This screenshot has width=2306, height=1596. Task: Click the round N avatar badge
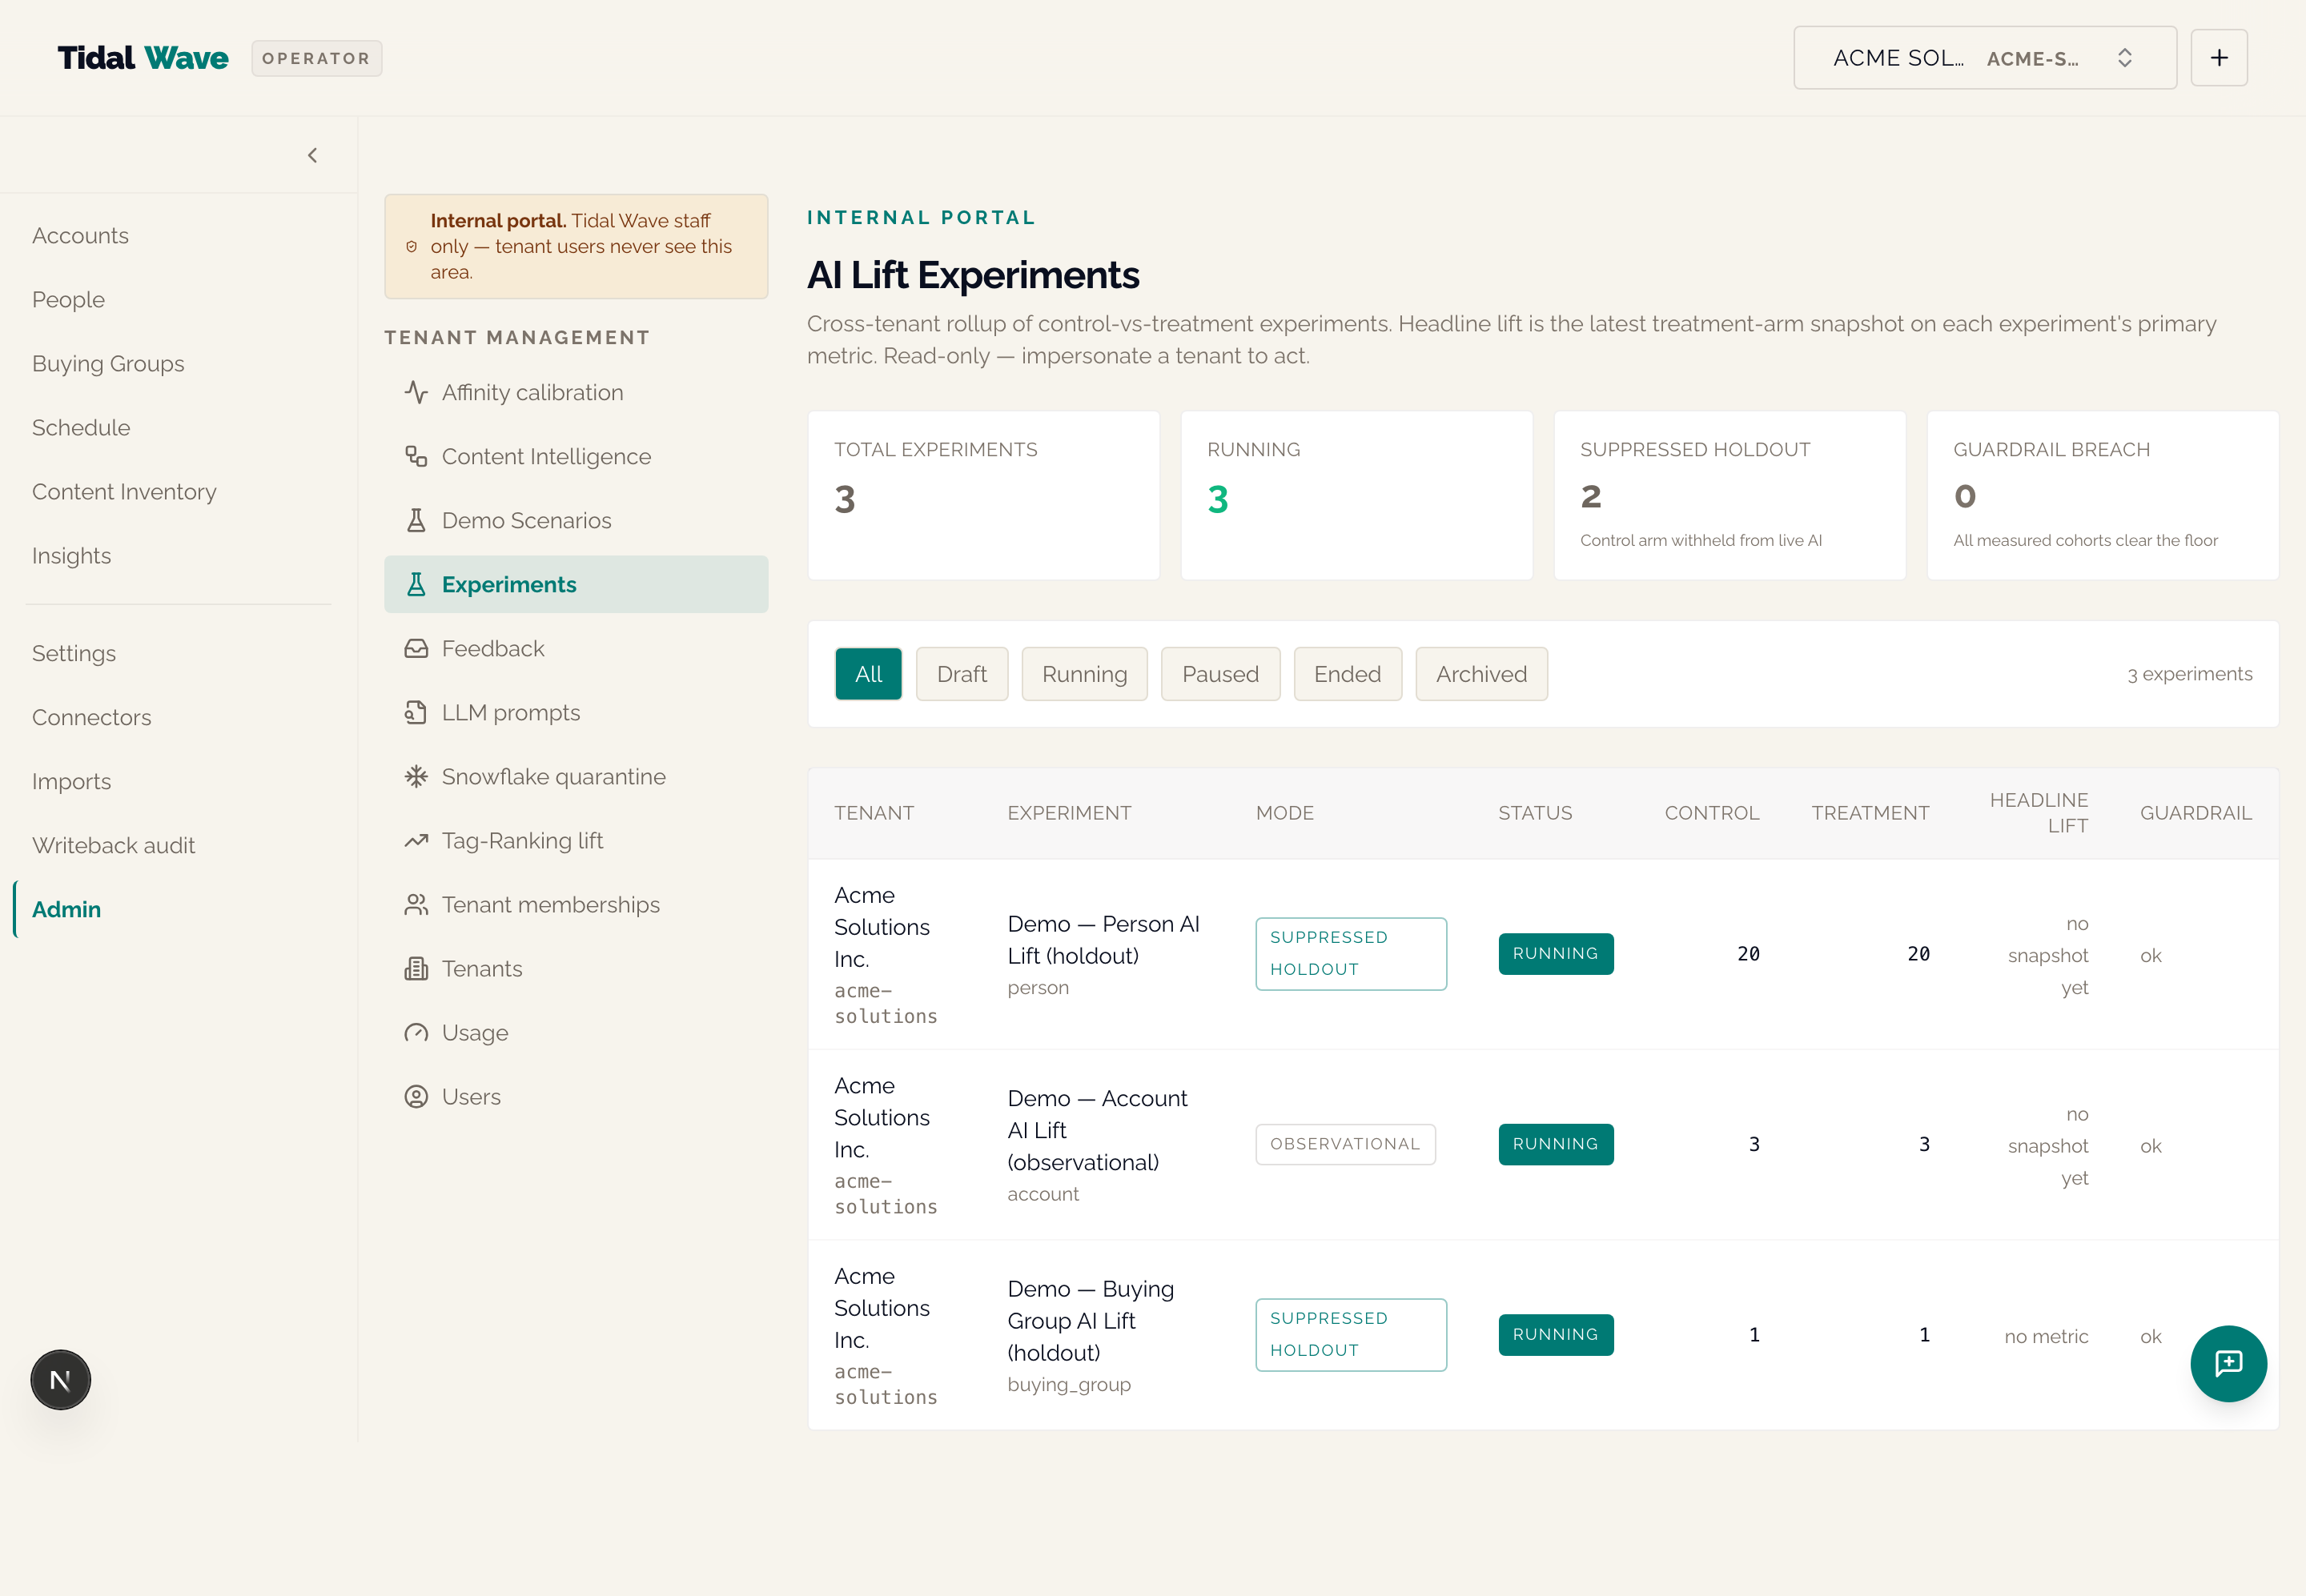pyautogui.click(x=60, y=1380)
